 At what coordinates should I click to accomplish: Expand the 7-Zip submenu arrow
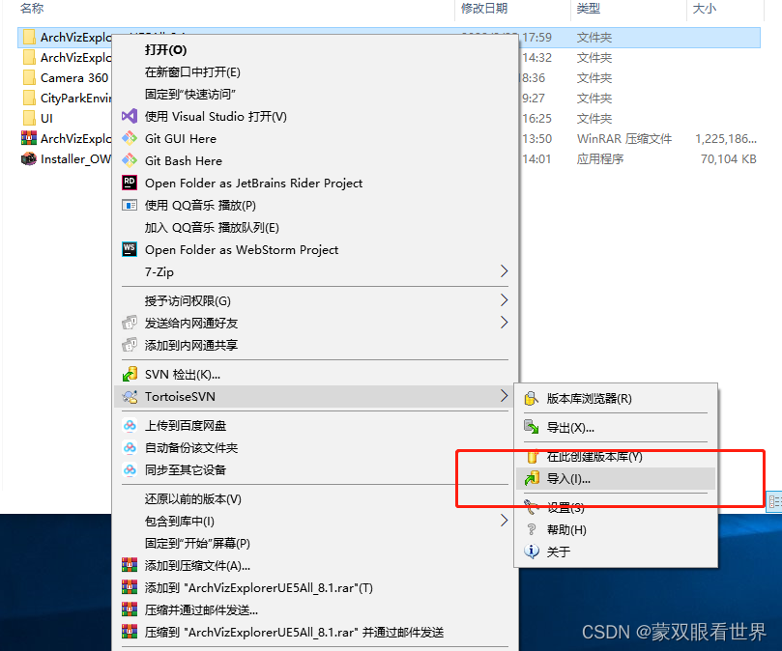coord(504,271)
